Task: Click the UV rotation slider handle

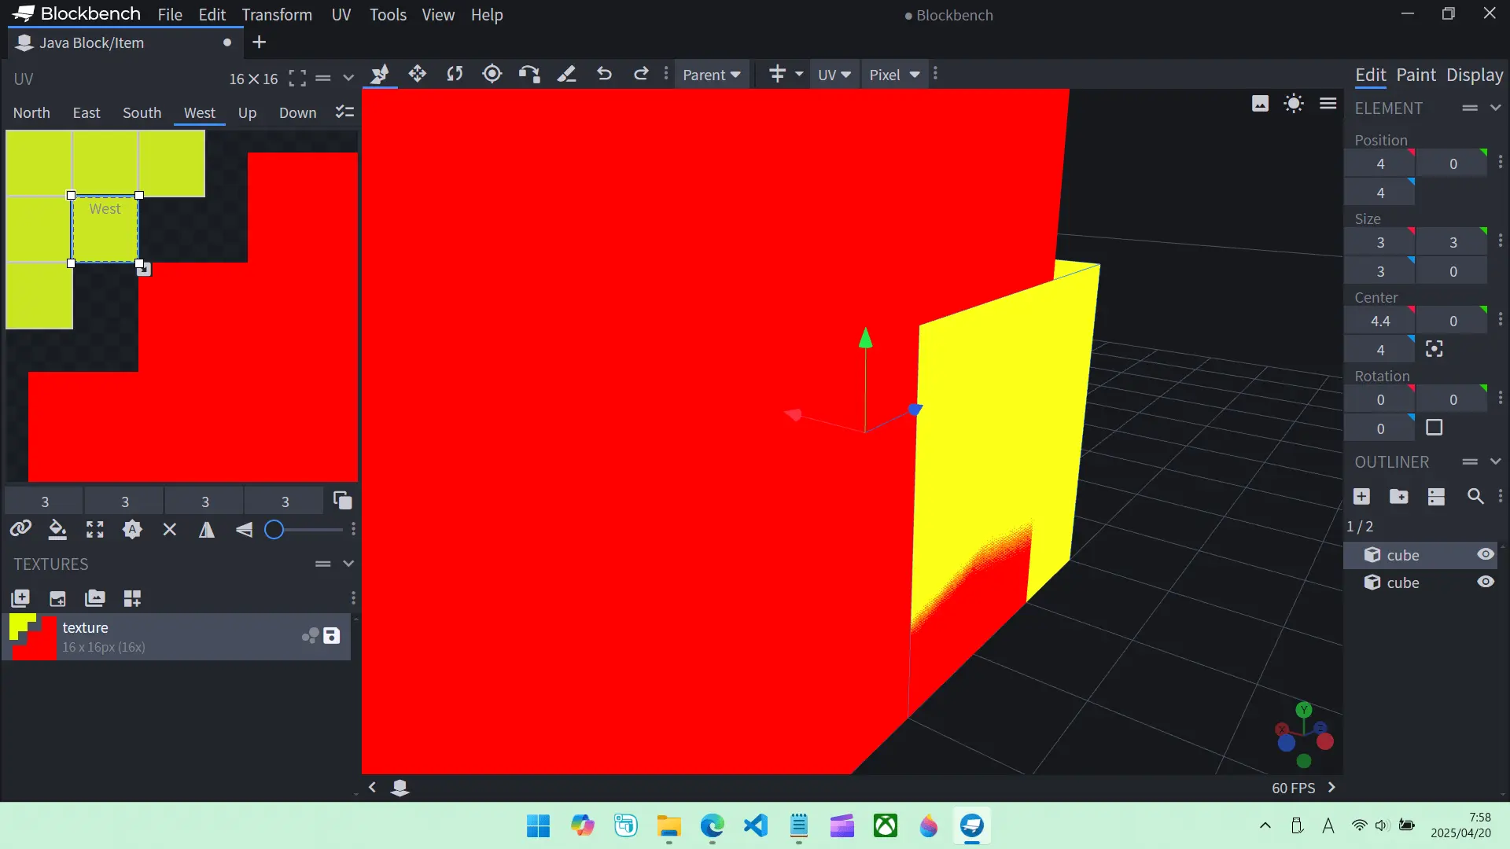Action: [x=274, y=530]
